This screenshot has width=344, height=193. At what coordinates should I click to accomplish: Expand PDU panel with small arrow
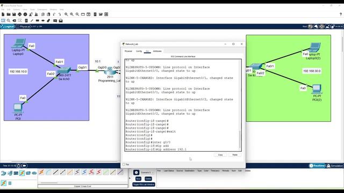(x=130, y=178)
